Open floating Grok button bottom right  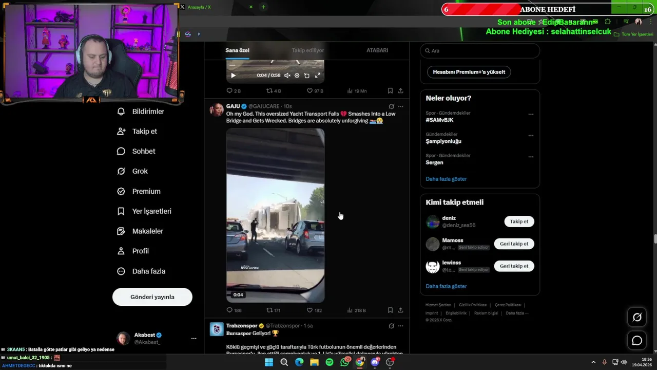click(637, 318)
